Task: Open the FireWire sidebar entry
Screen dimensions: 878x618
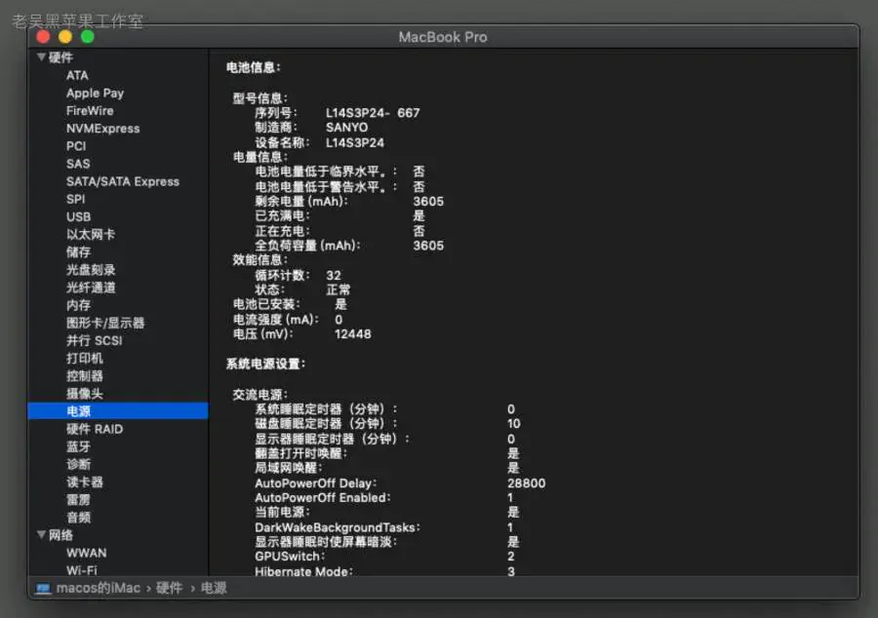Action: point(90,111)
